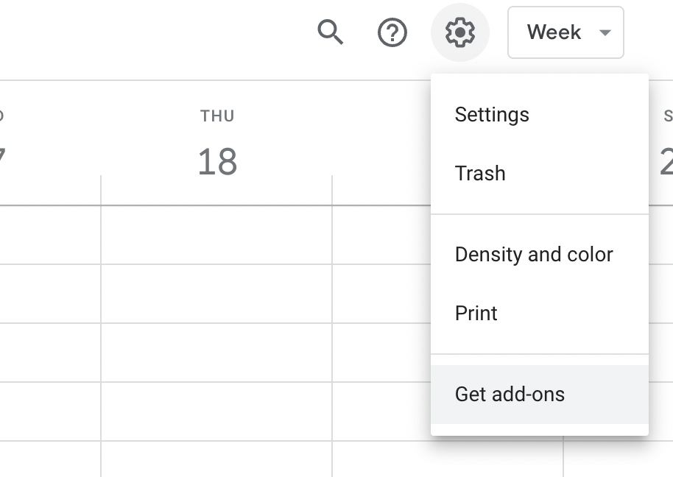
Task: Select the Trash menu item
Action: tap(480, 174)
